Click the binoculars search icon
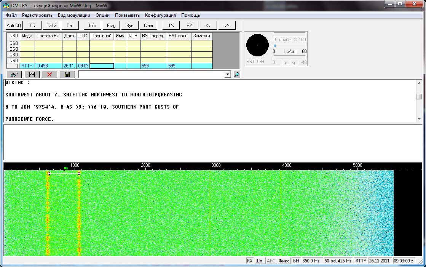 [14, 75]
